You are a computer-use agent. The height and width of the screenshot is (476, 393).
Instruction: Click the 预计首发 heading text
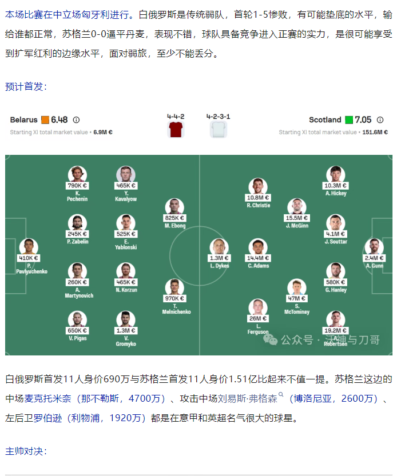coord(26,86)
